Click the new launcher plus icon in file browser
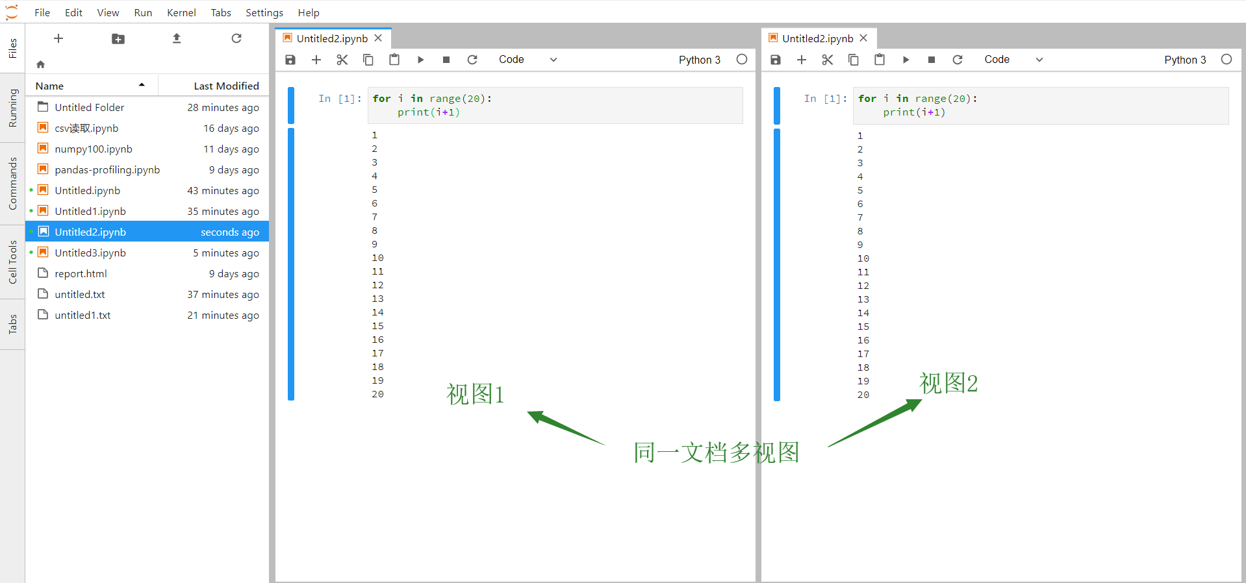 (58, 39)
